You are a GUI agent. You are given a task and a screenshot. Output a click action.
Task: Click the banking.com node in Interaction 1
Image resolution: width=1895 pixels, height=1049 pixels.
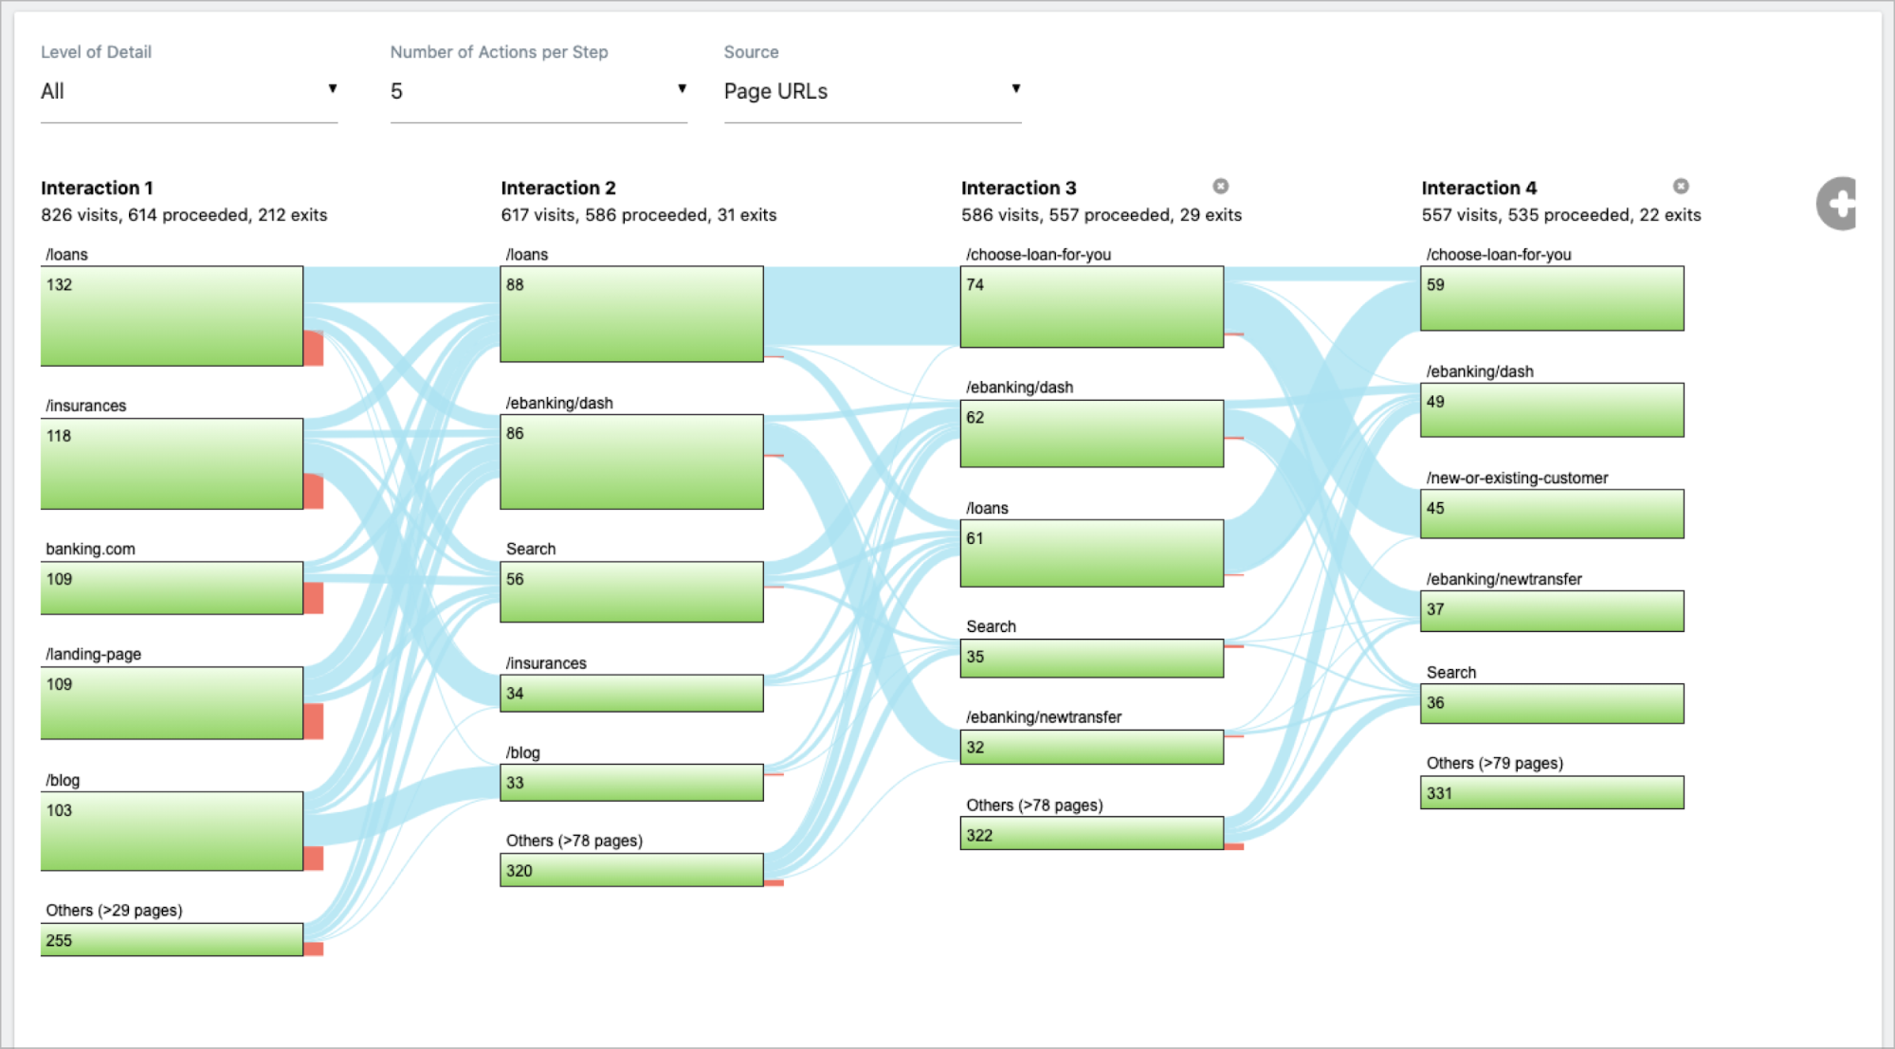172,588
